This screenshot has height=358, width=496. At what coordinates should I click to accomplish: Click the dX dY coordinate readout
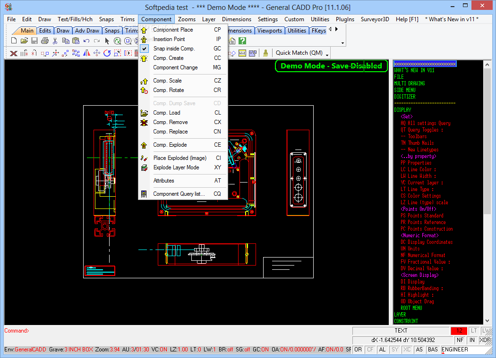[x=402, y=340]
